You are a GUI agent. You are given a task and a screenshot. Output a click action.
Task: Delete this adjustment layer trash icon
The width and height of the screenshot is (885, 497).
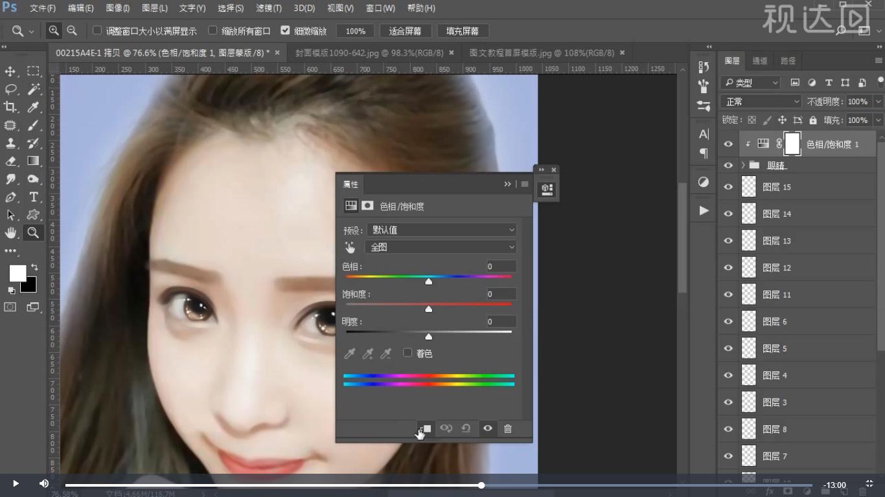click(x=508, y=428)
